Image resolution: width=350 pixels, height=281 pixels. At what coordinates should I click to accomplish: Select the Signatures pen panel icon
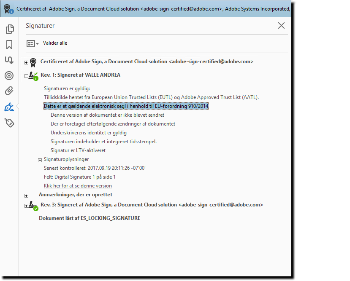(9, 107)
